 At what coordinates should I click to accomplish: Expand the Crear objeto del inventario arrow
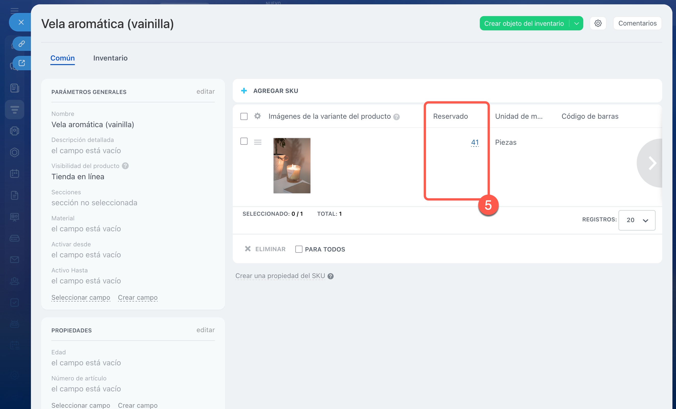(576, 23)
